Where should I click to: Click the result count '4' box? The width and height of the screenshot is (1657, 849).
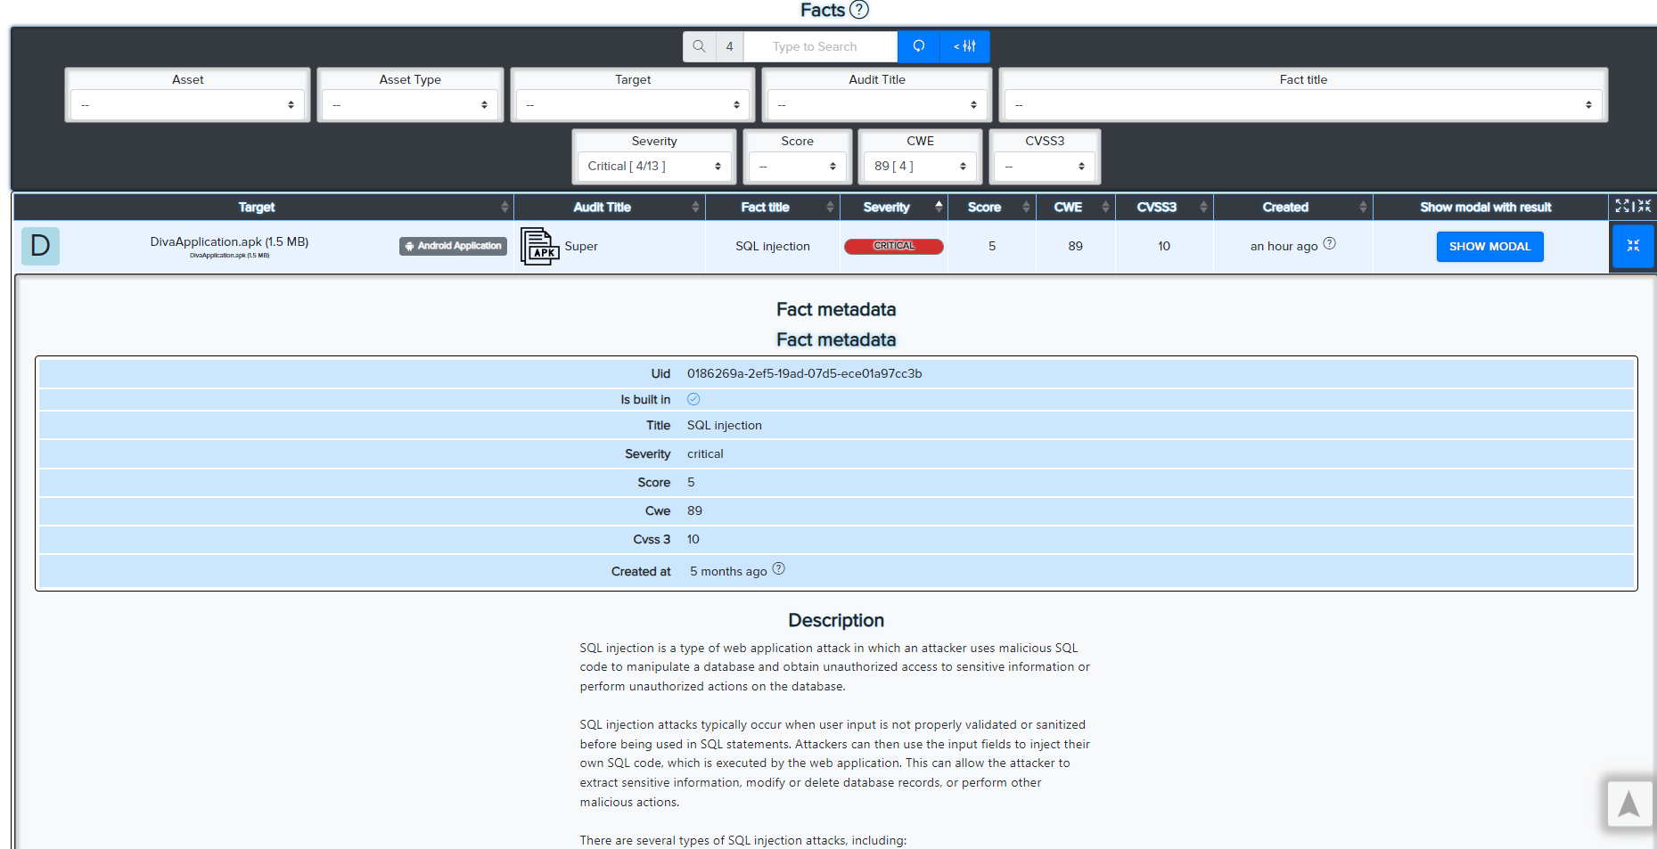pos(729,46)
